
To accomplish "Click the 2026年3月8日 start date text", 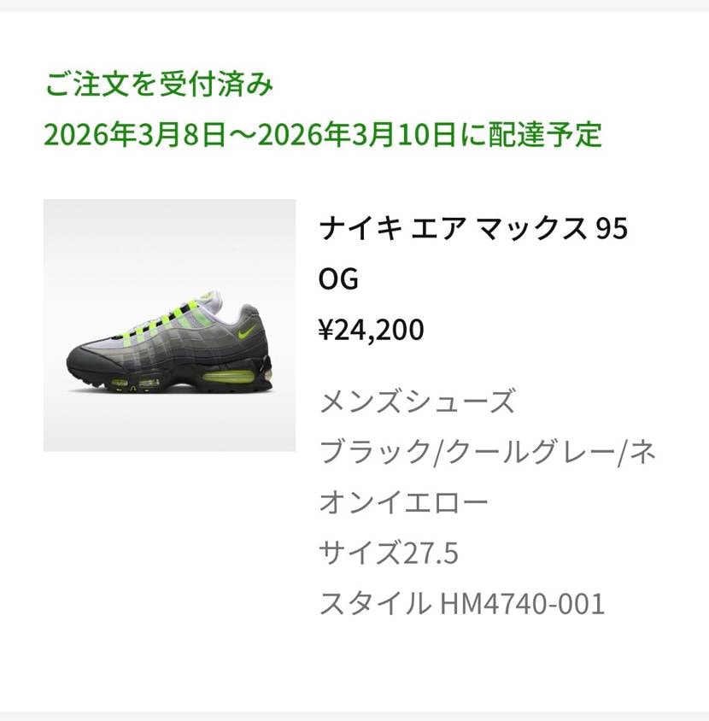I will click(x=135, y=134).
